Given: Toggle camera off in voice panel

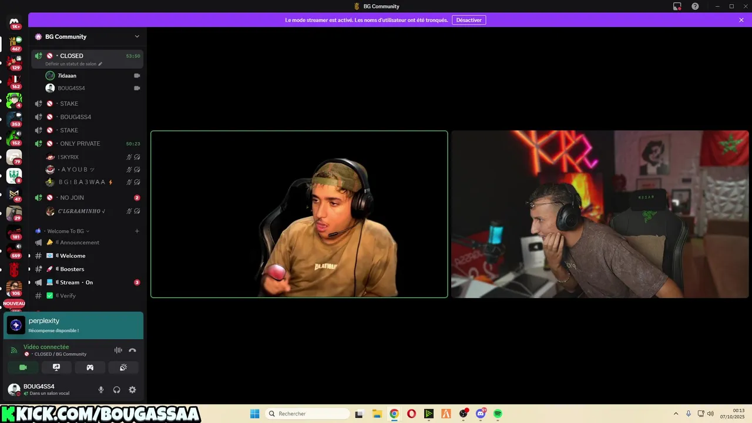Looking at the screenshot, I should coord(23,367).
